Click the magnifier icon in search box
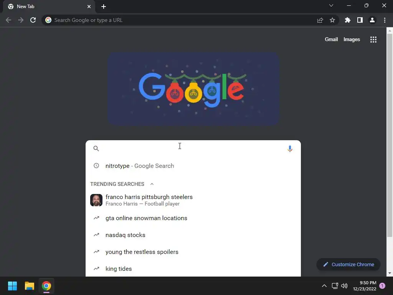 (96, 149)
